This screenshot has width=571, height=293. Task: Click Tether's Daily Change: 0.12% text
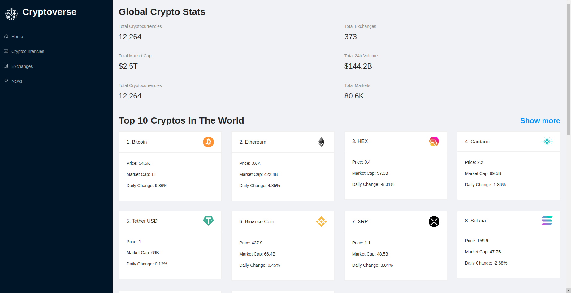pos(147,264)
